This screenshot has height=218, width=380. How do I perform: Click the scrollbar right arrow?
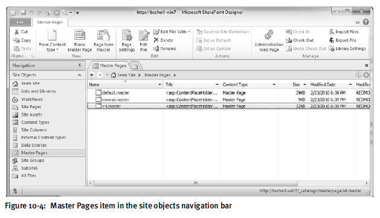click(367, 183)
